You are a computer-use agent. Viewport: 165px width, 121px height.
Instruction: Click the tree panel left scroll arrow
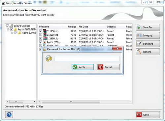[x=7, y=101]
